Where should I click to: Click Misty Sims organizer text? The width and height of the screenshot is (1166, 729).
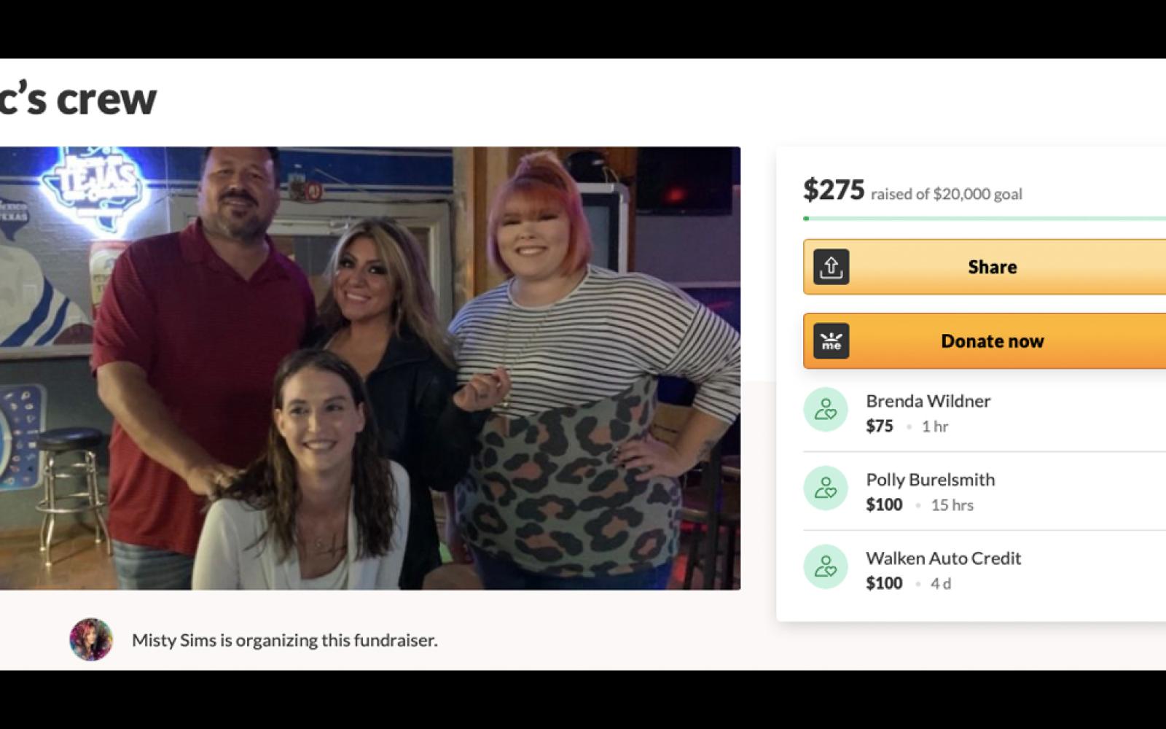click(284, 640)
